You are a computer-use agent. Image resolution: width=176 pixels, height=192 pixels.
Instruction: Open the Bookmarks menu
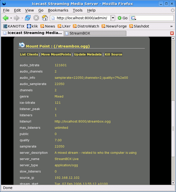coord(58,10)
